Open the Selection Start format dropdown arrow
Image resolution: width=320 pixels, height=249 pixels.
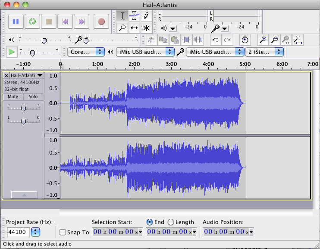coord(141,232)
